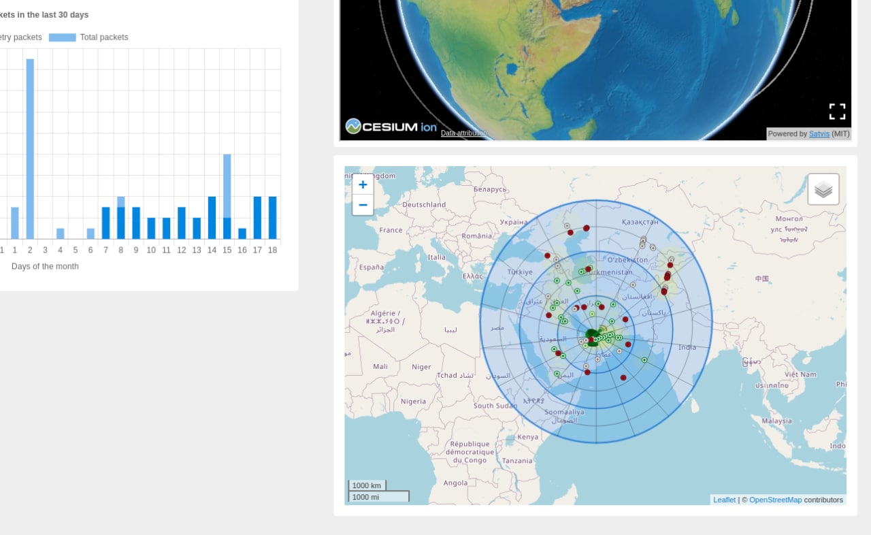Image resolution: width=871 pixels, height=535 pixels.
Task: Open the OpenStreetMap contributors link
Action: coord(775,500)
